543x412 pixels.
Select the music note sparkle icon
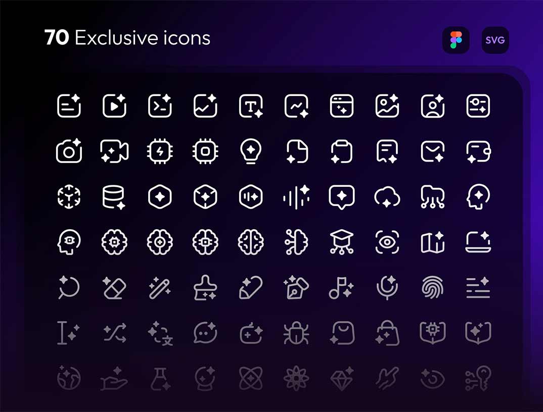coord(341,287)
